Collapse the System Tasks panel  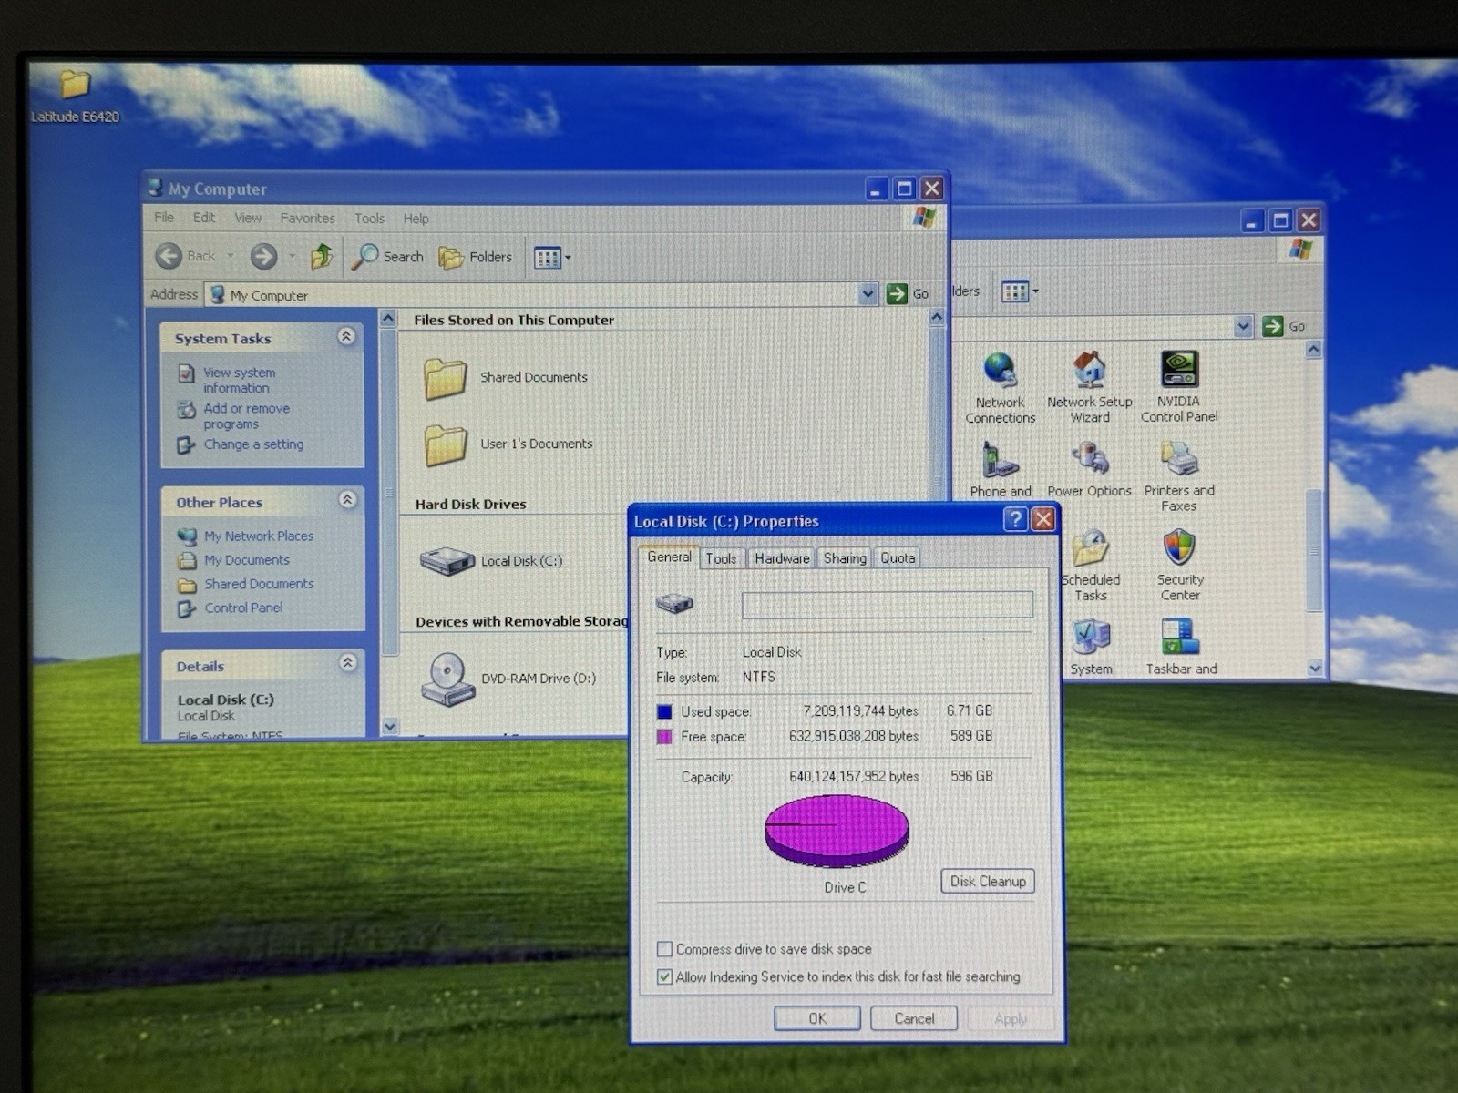(x=346, y=336)
